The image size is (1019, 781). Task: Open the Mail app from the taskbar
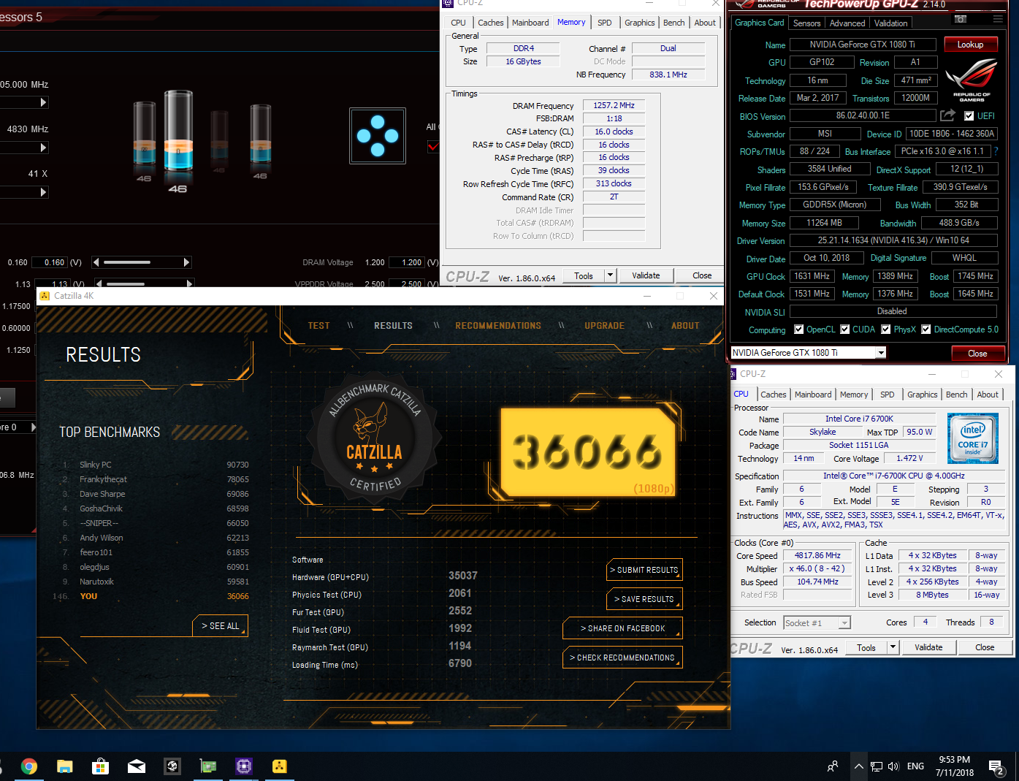pyautogui.click(x=137, y=766)
